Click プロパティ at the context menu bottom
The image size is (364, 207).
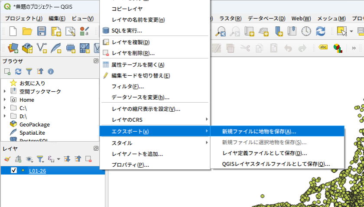coord(130,165)
